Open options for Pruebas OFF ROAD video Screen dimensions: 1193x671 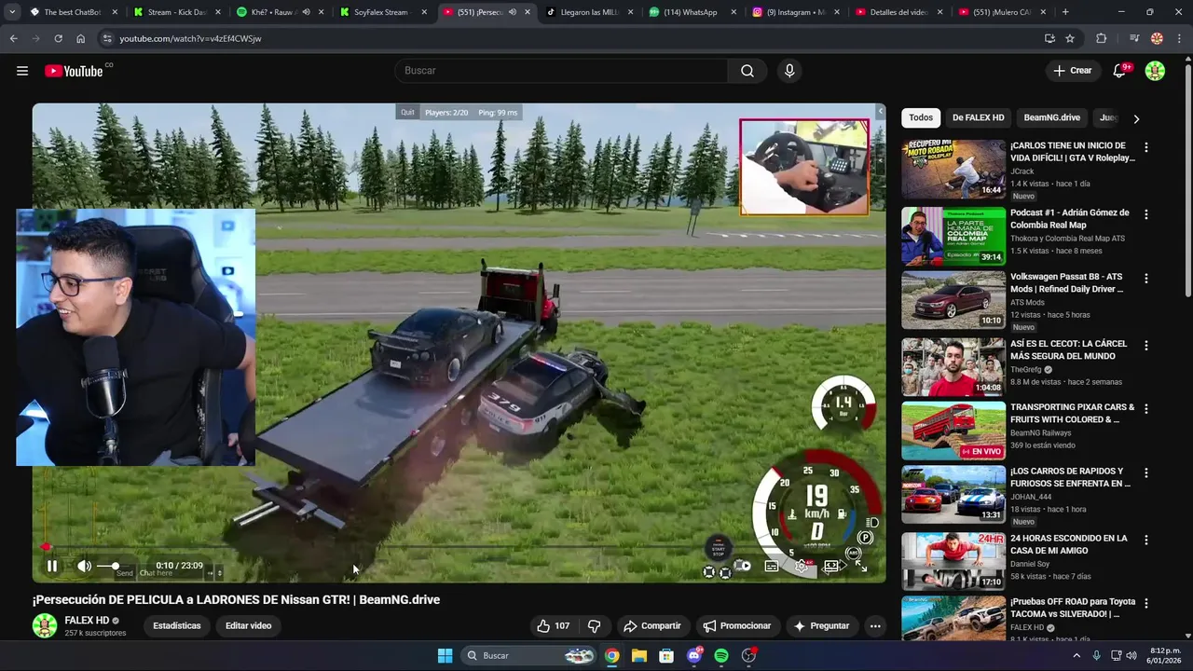tap(1146, 604)
